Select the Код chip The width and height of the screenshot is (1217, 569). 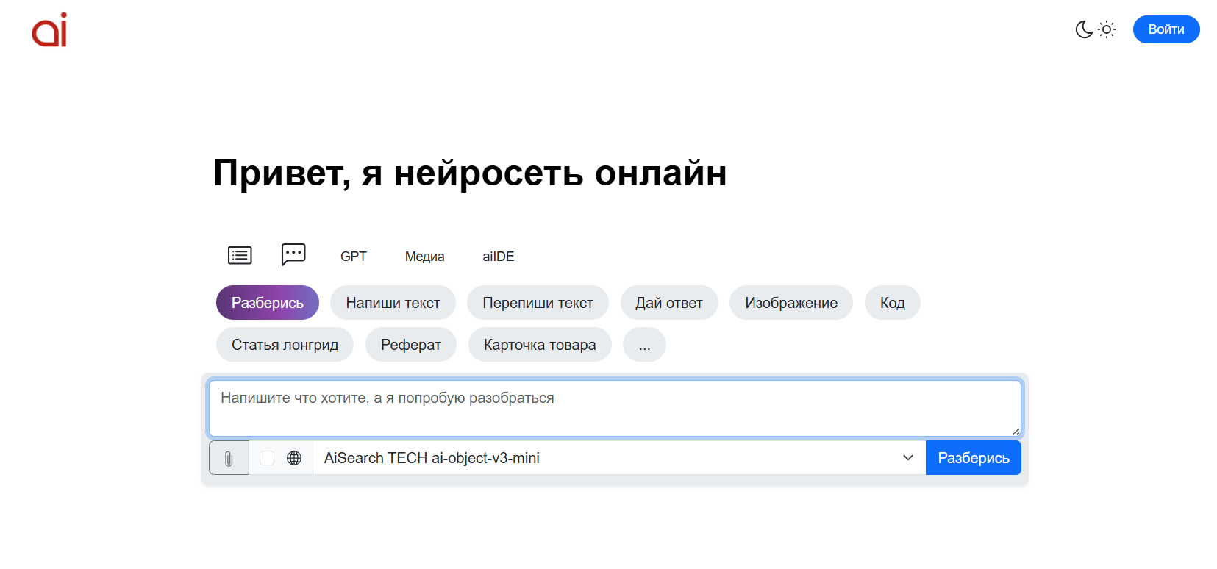[x=893, y=303]
